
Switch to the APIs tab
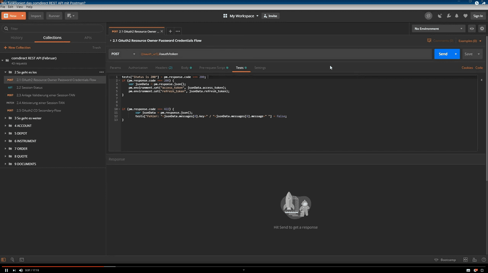(x=88, y=37)
